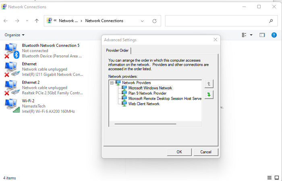The width and height of the screenshot is (282, 181).
Task: Confirm with the OK button
Action: (x=179, y=152)
